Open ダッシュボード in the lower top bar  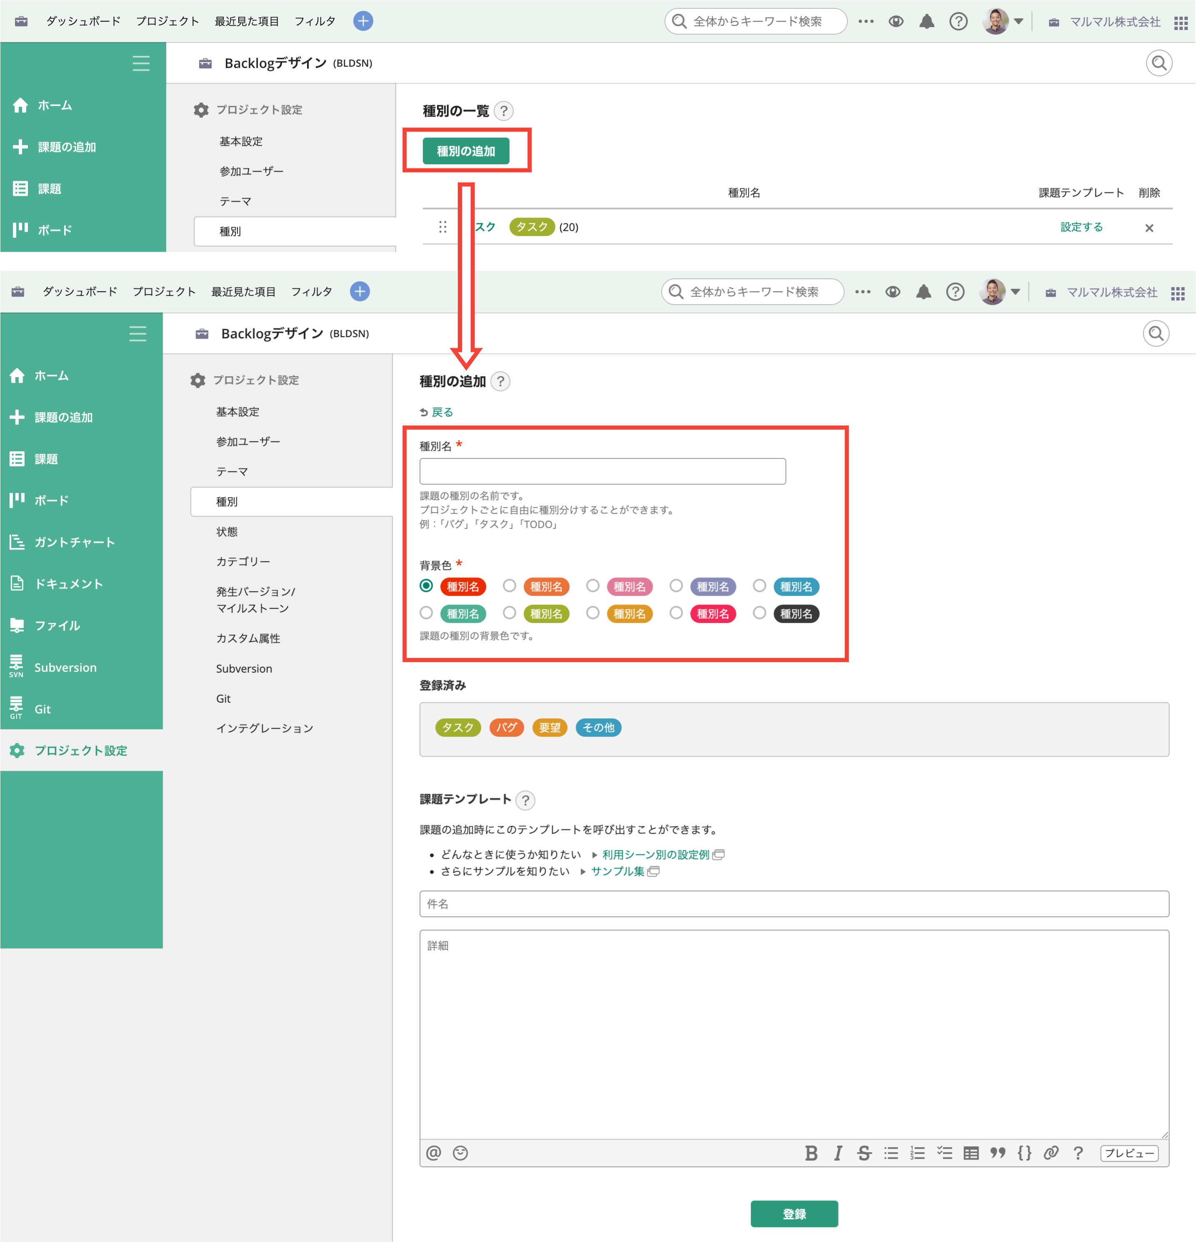pos(80,292)
